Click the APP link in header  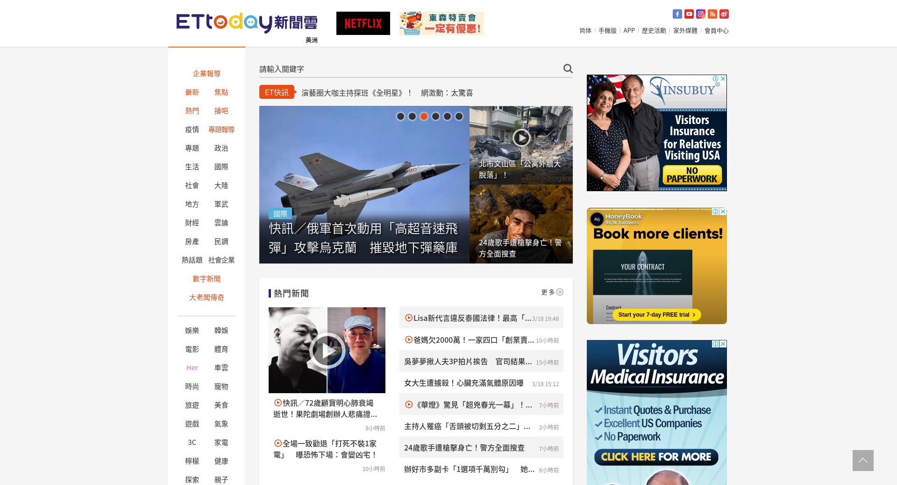(x=629, y=31)
